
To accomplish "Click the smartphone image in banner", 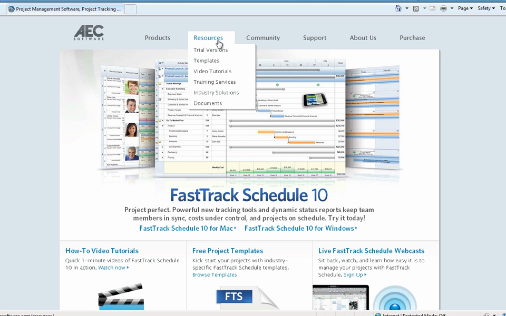I will tap(315, 100).
